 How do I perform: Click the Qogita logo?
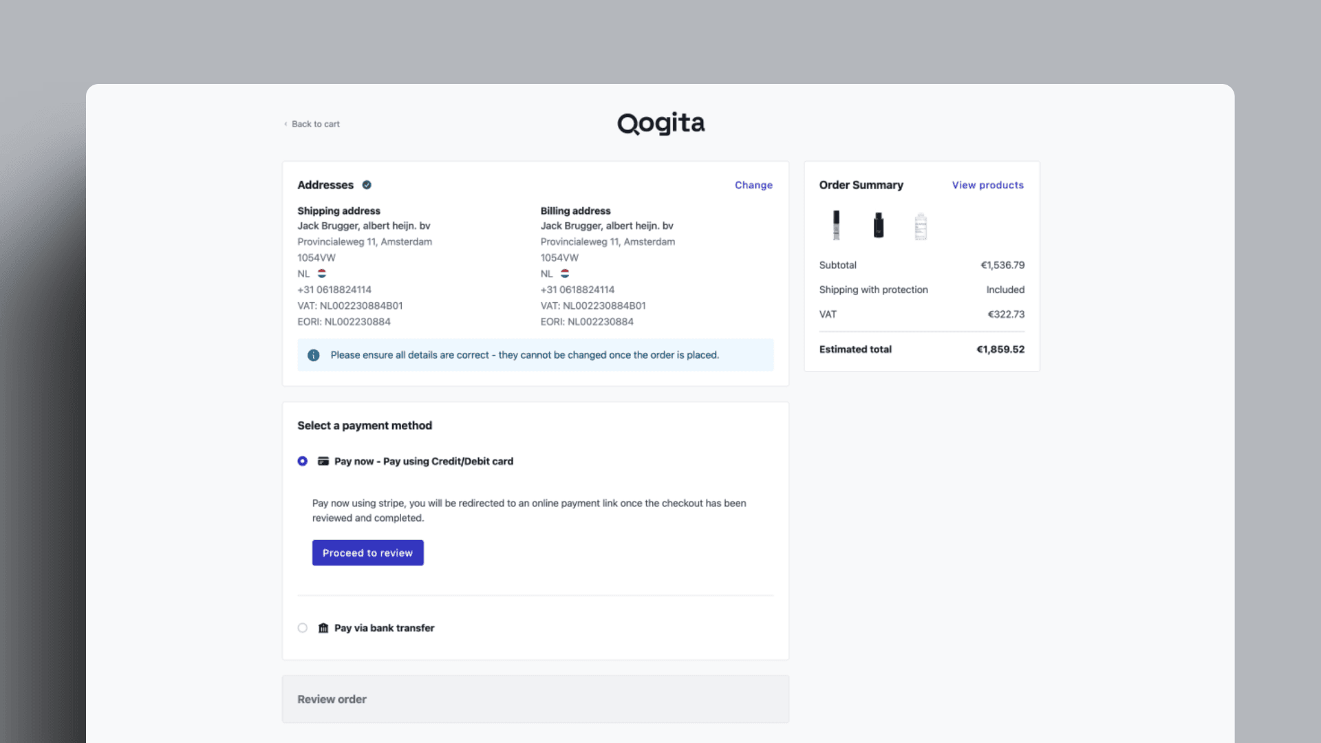point(660,124)
